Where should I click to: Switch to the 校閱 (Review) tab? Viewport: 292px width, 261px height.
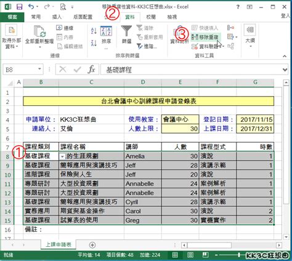[x=151, y=17]
